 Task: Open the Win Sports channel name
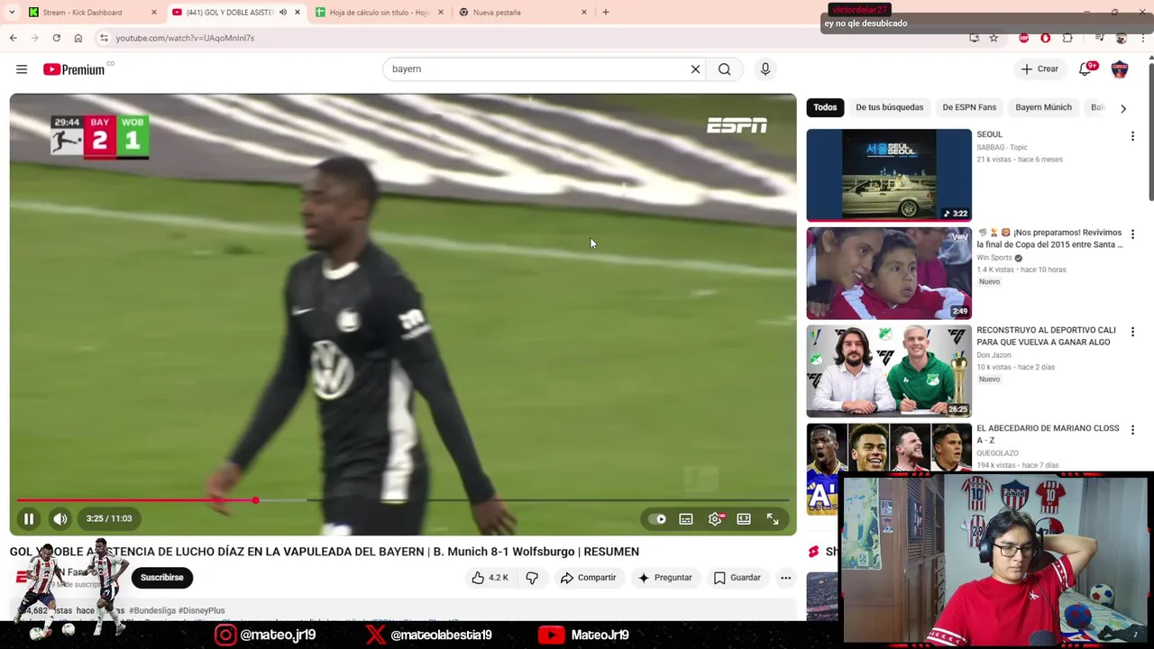coord(994,258)
